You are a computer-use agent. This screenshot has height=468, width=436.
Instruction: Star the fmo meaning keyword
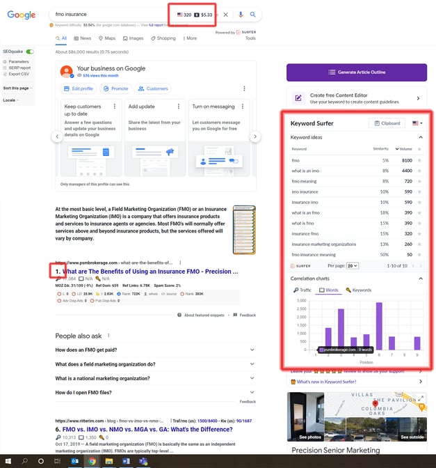419,182
